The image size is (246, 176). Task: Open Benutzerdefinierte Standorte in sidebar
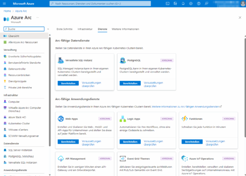pyautogui.click(x=24, y=63)
